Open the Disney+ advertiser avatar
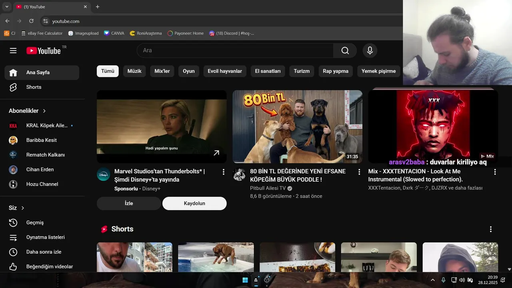512x288 pixels. click(x=104, y=174)
